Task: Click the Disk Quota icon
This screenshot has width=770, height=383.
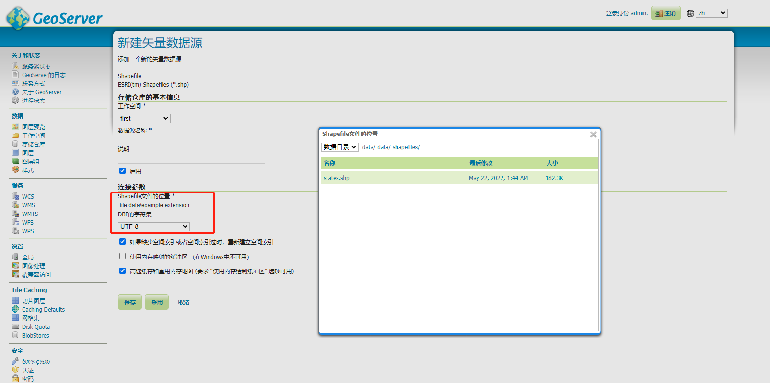Action: pos(15,327)
